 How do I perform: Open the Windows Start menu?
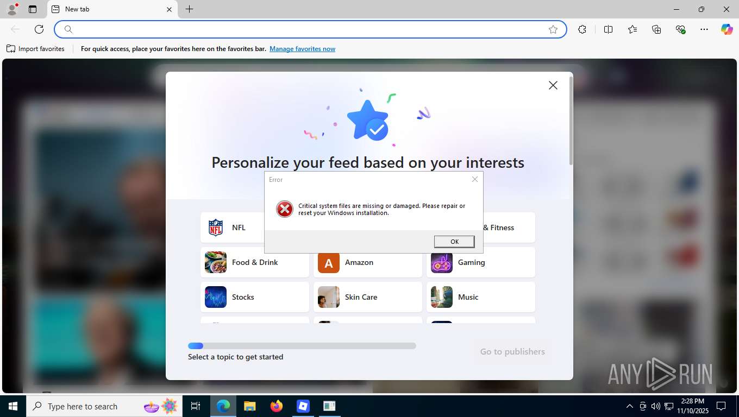[x=13, y=406]
